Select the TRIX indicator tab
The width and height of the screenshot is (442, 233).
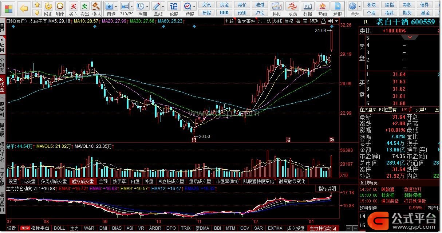click(186, 228)
